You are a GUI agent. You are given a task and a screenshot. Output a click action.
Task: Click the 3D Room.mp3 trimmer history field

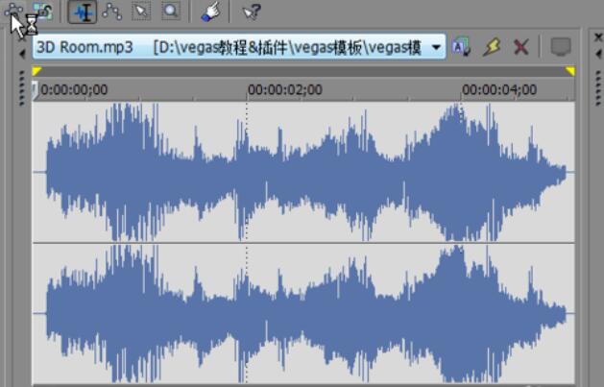coord(239,47)
